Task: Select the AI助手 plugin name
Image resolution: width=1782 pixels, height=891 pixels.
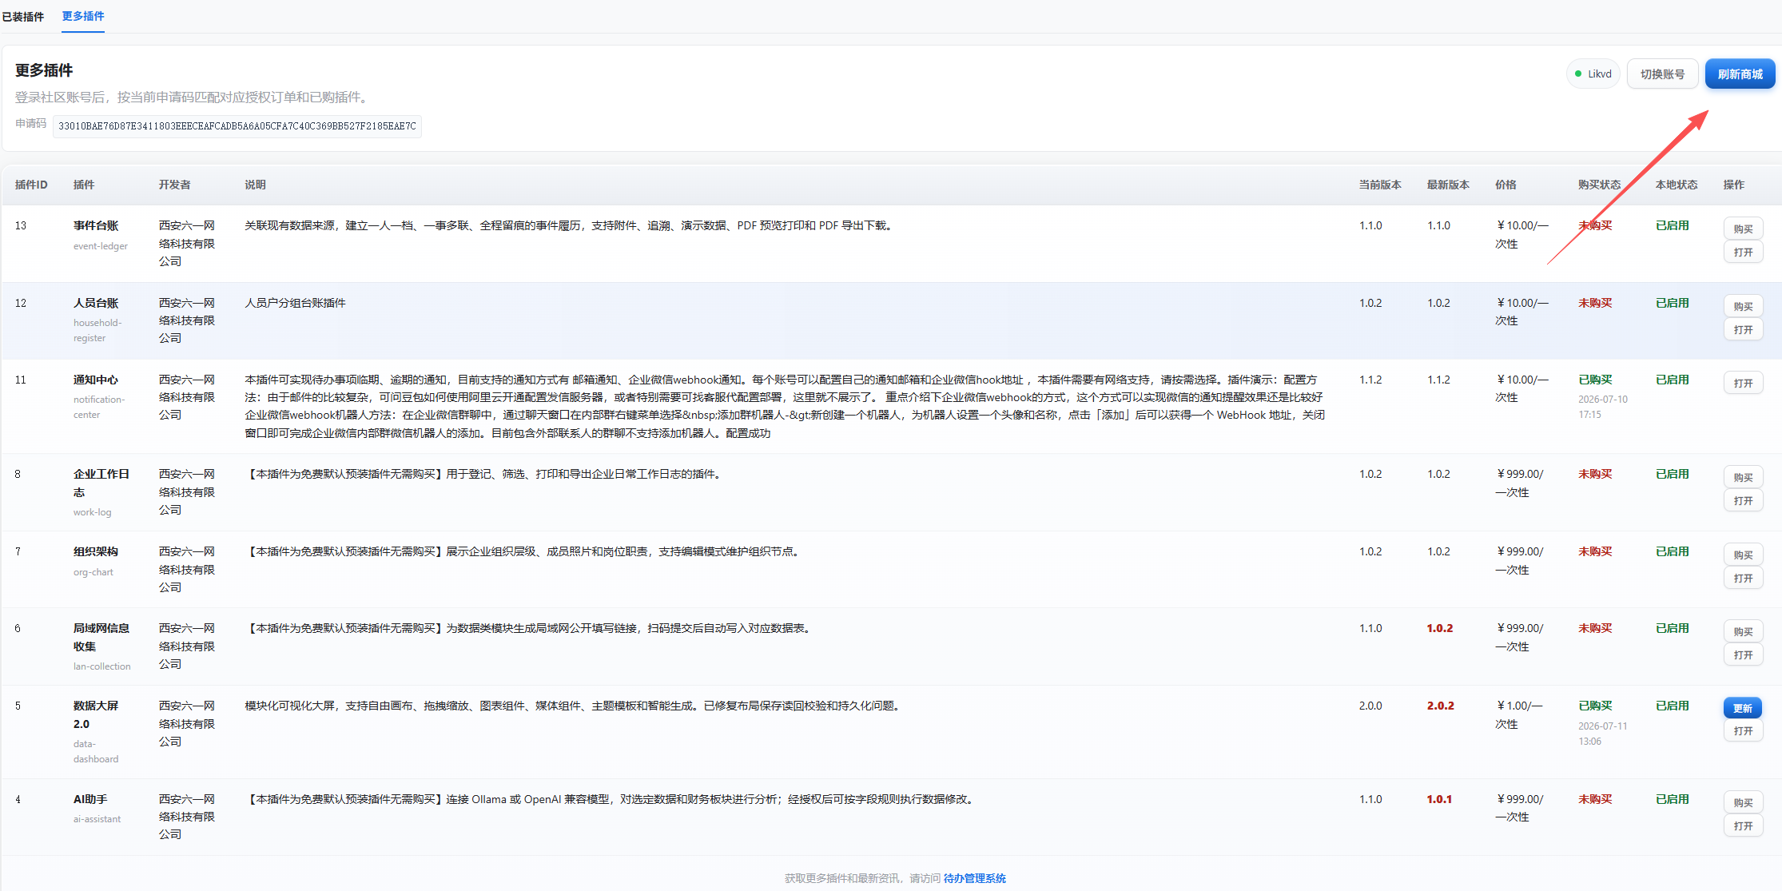Action: pyautogui.click(x=90, y=799)
